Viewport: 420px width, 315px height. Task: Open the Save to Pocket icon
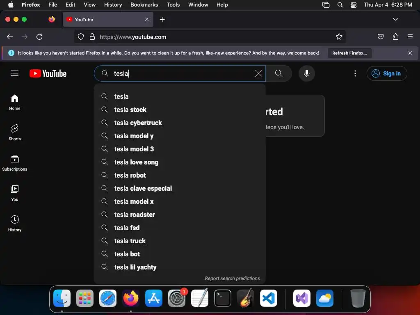coord(380,37)
